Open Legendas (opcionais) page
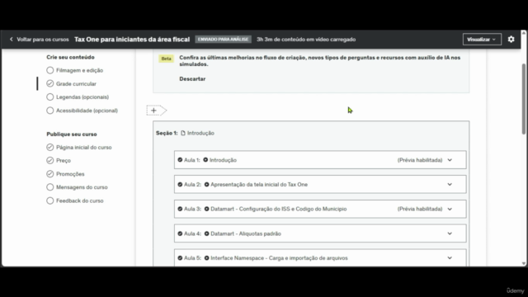The width and height of the screenshot is (528, 297). tap(82, 97)
